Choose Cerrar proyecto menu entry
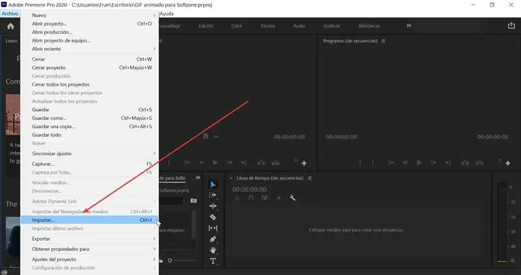Image resolution: width=521 pixels, height=275 pixels. (x=89, y=68)
